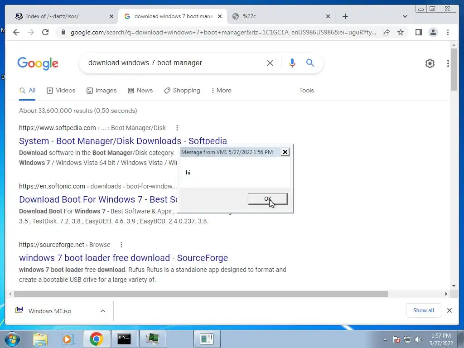Expand the tab search dropdown
This screenshot has height=348, width=464.
click(x=405, y=16)
